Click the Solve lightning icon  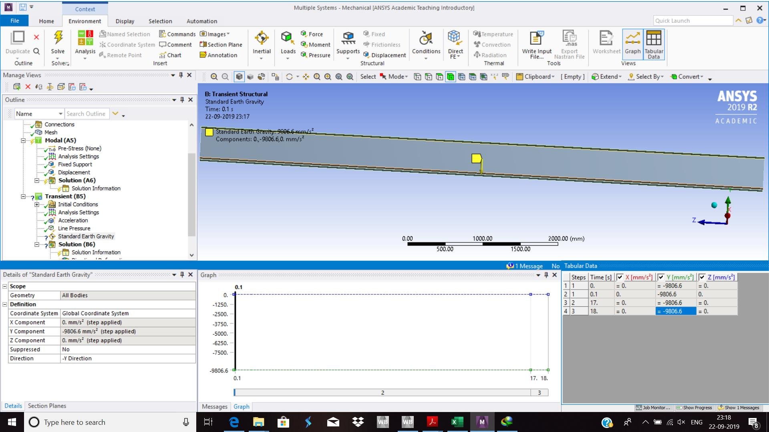[58, 38]
